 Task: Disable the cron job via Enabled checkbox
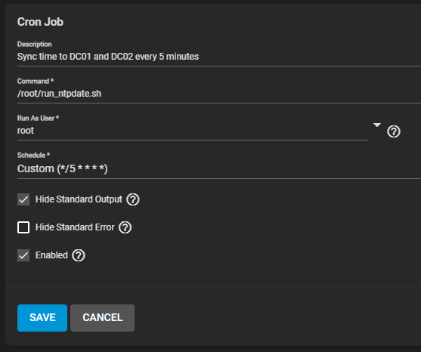click(23, 255)
